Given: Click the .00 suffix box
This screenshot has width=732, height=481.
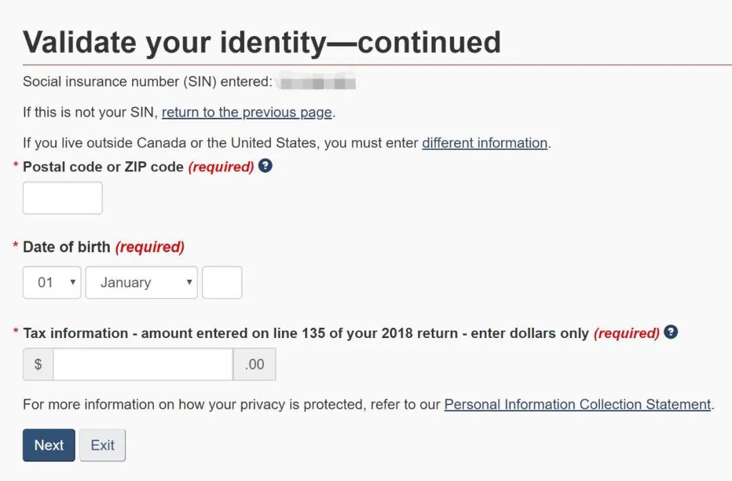Looking at the screenshot, I should (254, 364).
